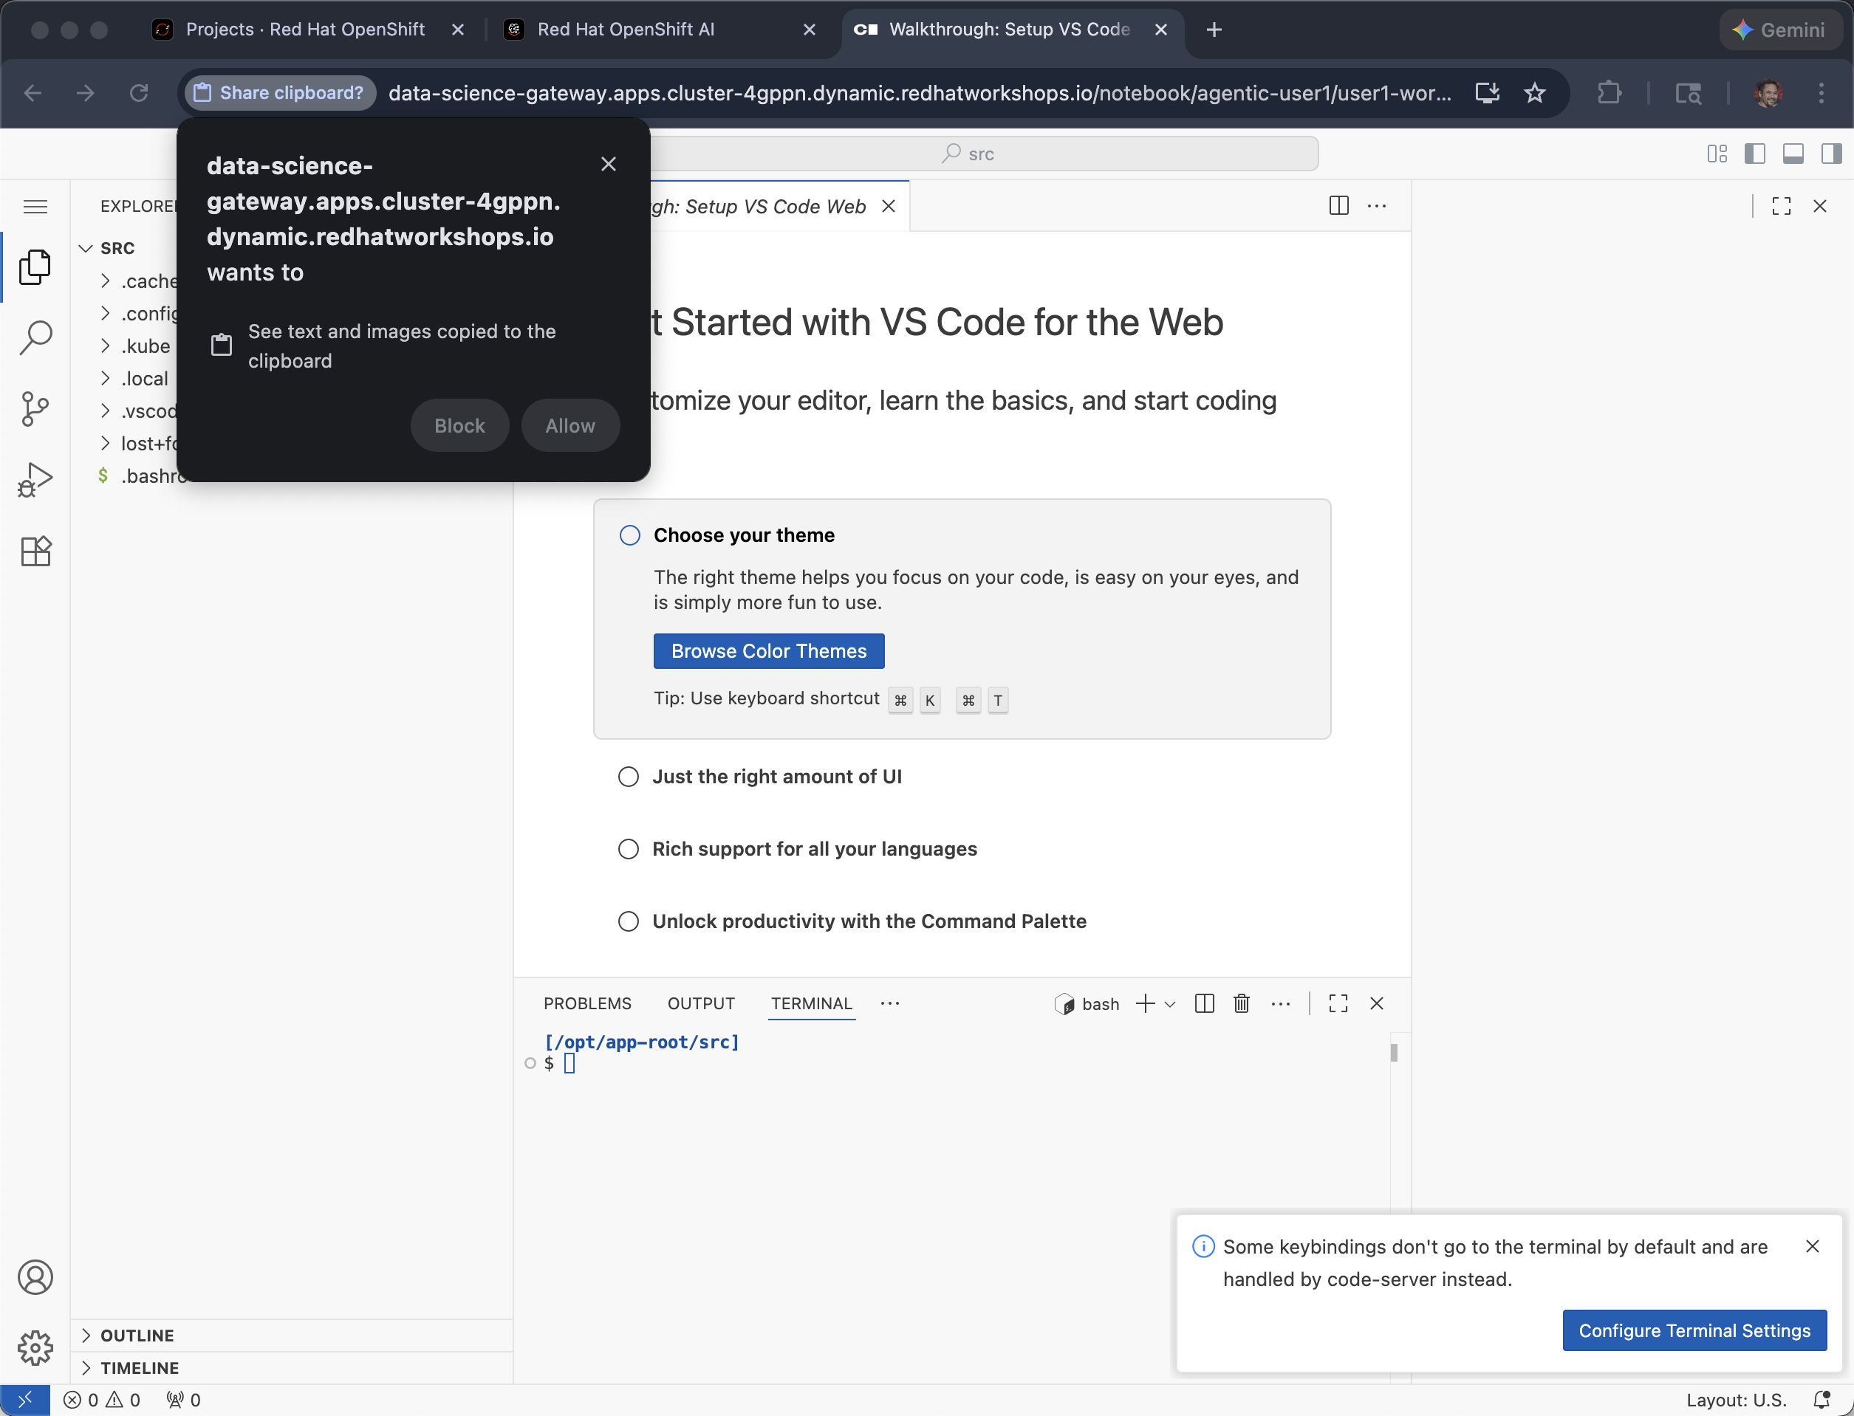Open the Extensions view
Image resolution: width=1854 pixels, height=1416 pixels.
pyautogui.click(x=35, y=551)
